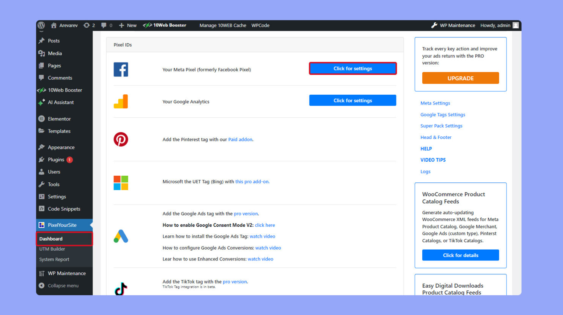This screenshot has height=315, width=563.
Task: Open the Paid addon link for Pinterest
Action: point(240,139)
